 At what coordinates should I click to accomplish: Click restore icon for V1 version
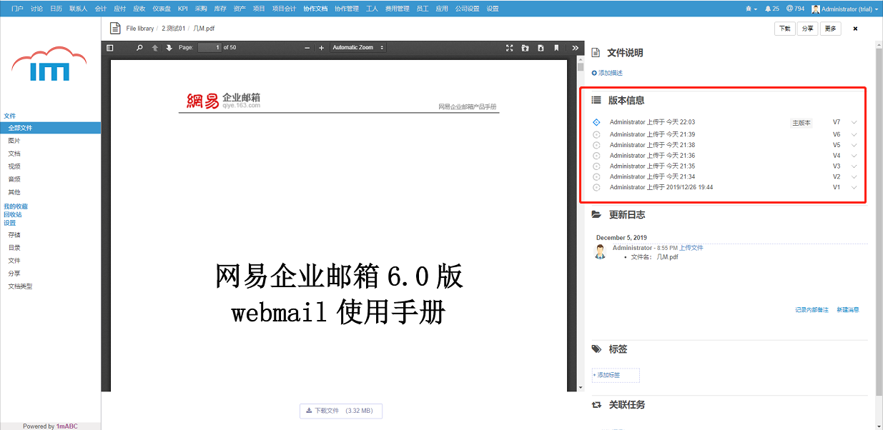[596, 187]
